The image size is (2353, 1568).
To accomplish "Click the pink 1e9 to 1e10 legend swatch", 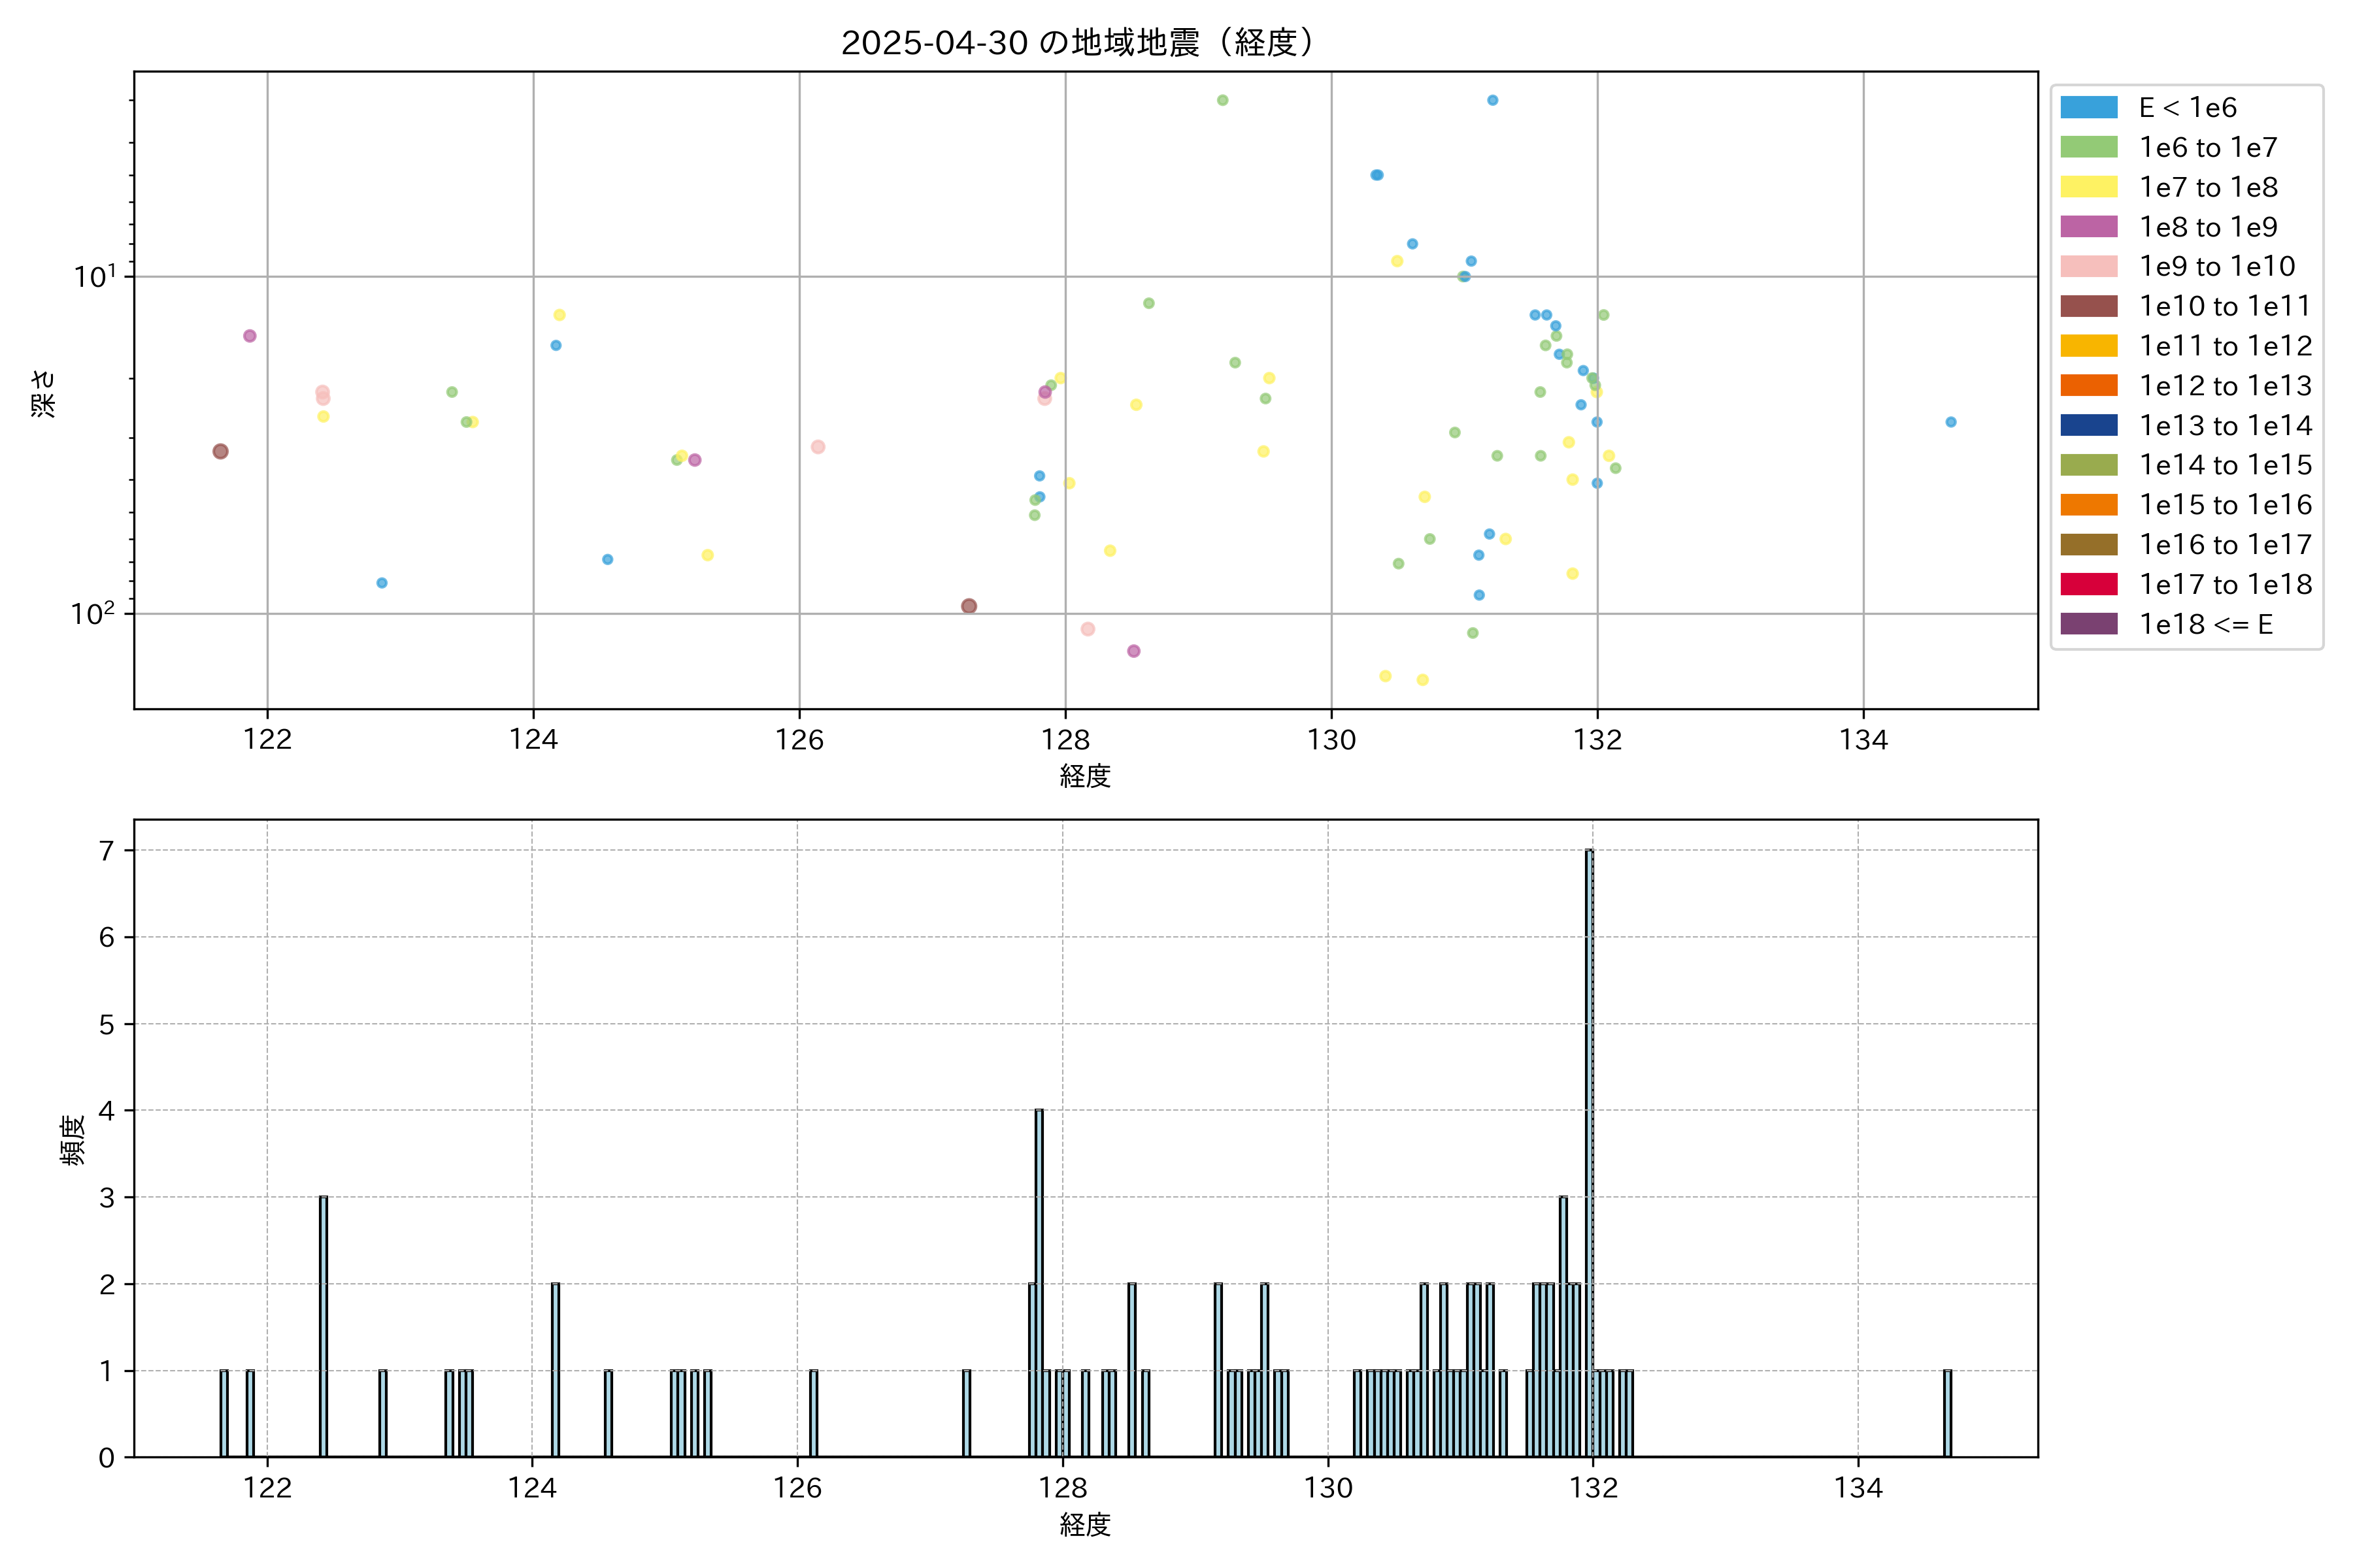I will [x=2088, y=267].
